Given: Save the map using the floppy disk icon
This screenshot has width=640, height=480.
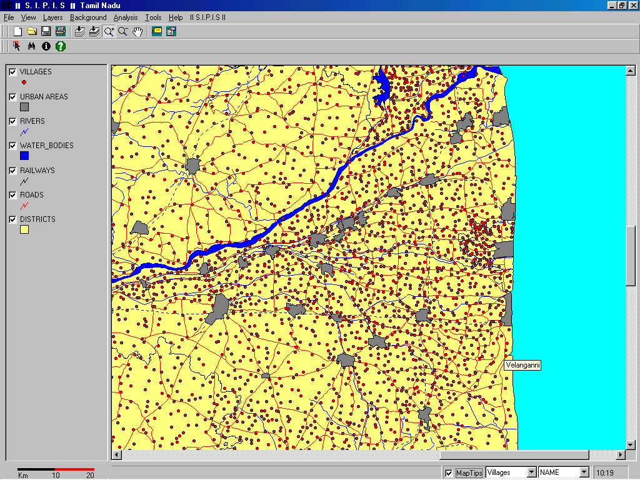Looking at the screenshot, I should coord(46,31).
